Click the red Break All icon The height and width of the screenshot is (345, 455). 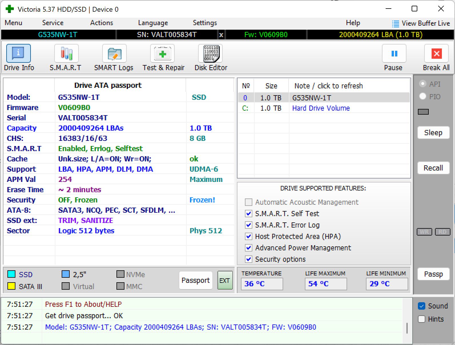[x=436, y=54]
